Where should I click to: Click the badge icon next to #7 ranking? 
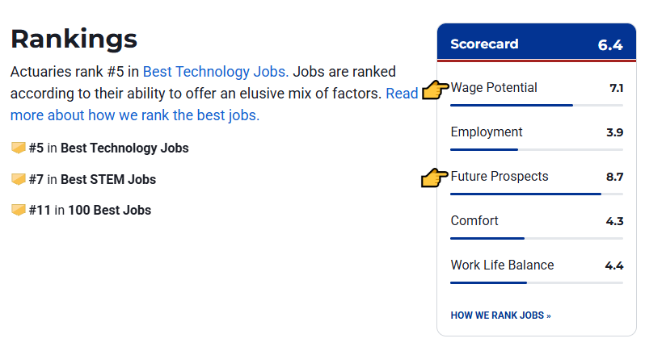pyautogui.click(x=18, y=179)
